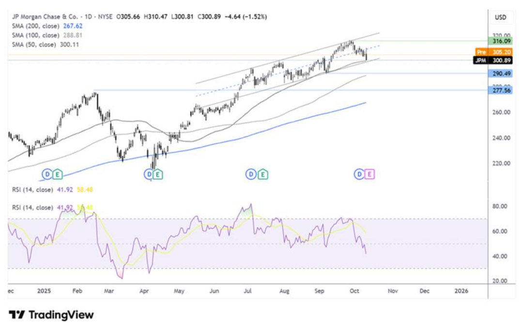Image resolution: width=523 pixels, height=323 pixels.
Task: Click the blue 290.49 price level label
Action: click(x=501, y=74)
